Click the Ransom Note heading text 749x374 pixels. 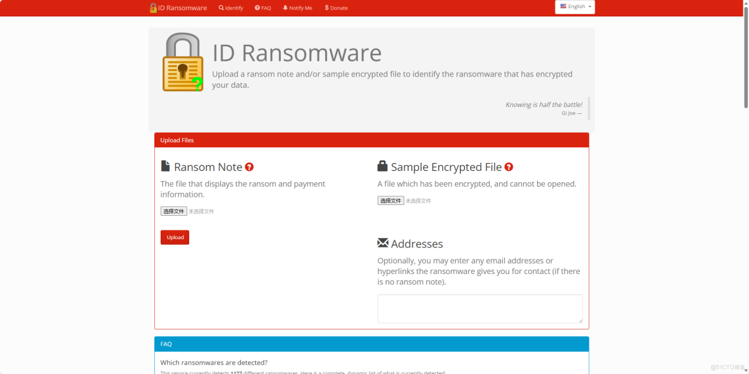pyautogui.click(x=208, y=167)
